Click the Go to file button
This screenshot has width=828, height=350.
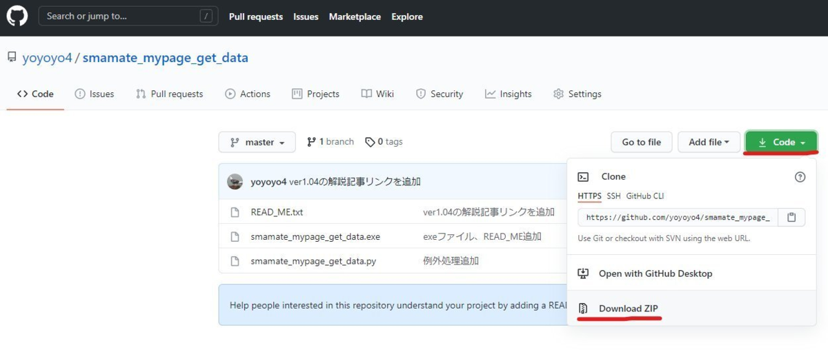pyautogui.click(x=642, y=142)
